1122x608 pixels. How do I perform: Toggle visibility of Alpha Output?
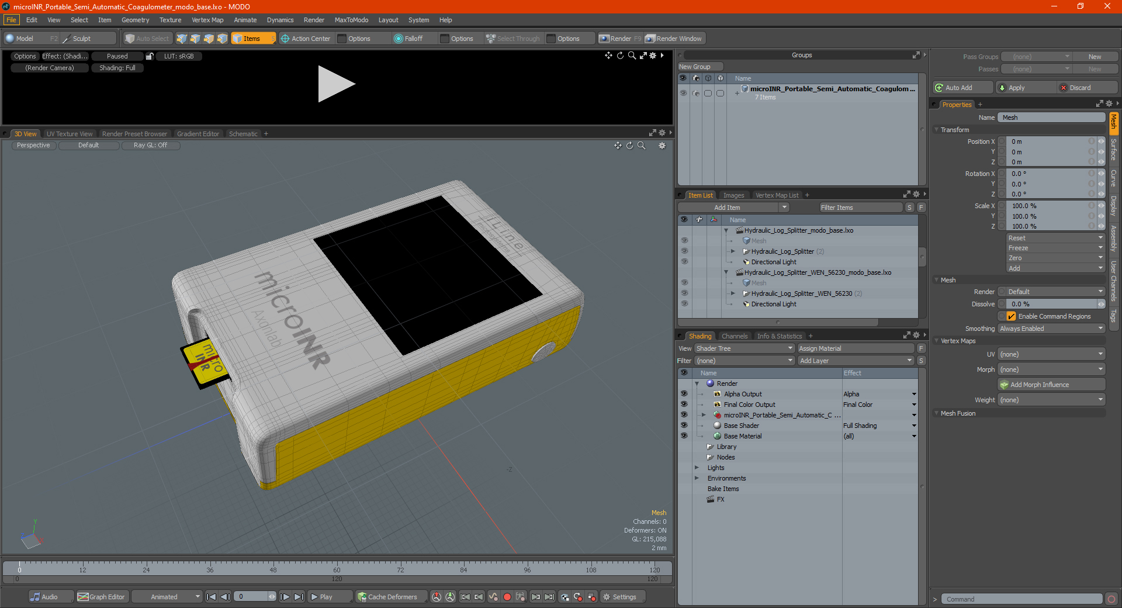[x=684, y=394]
